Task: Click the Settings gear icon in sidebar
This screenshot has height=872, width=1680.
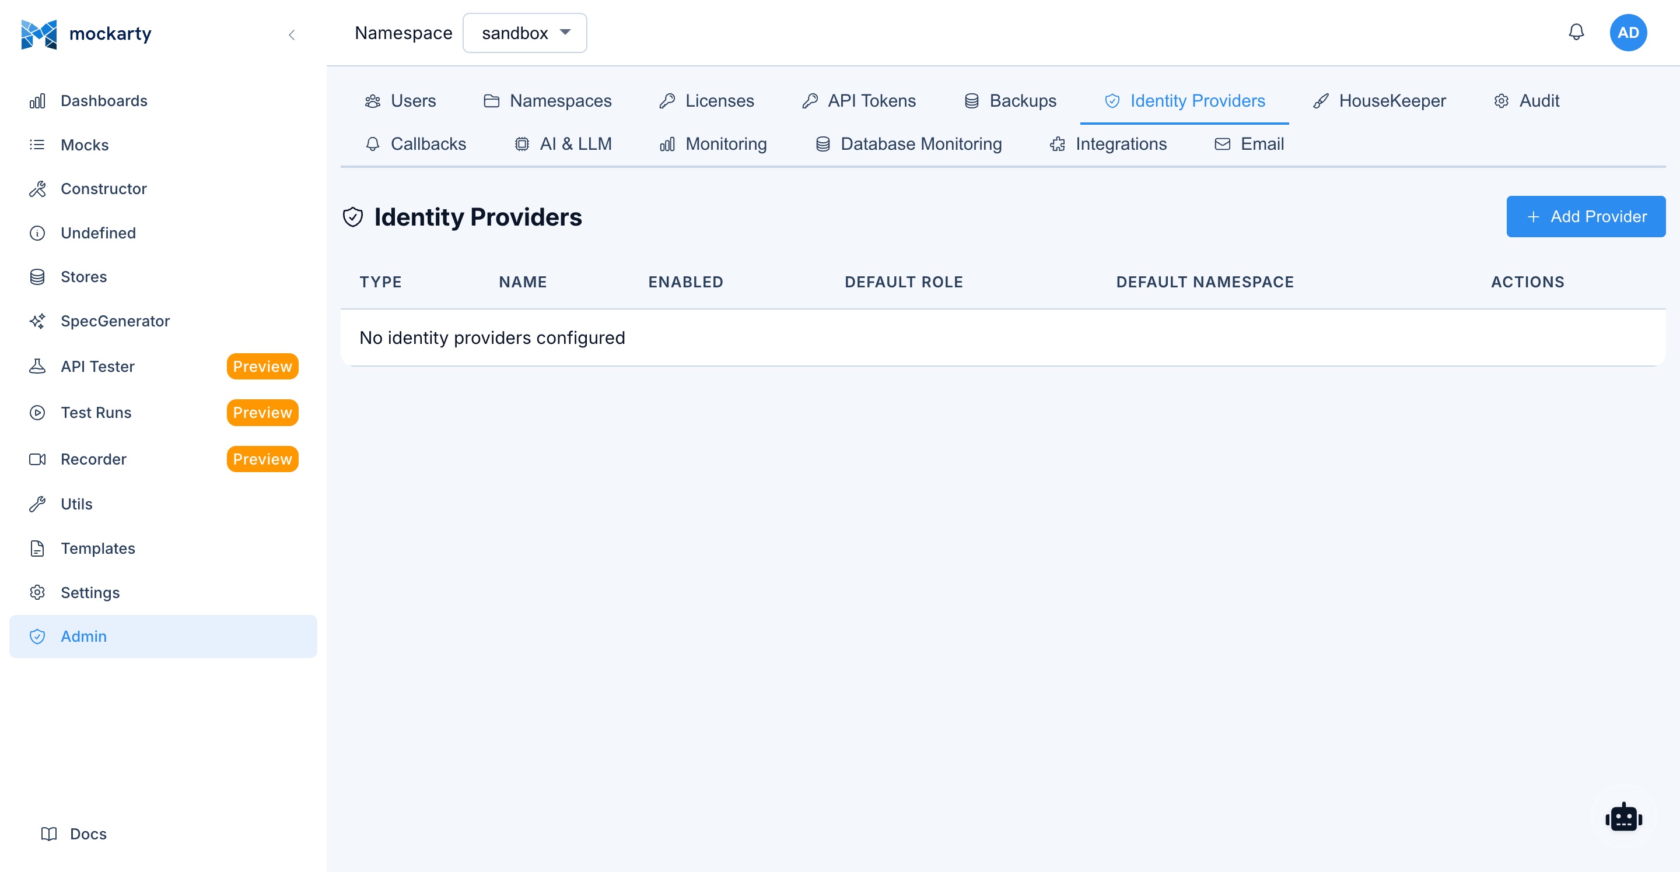Action: [37, 592]
